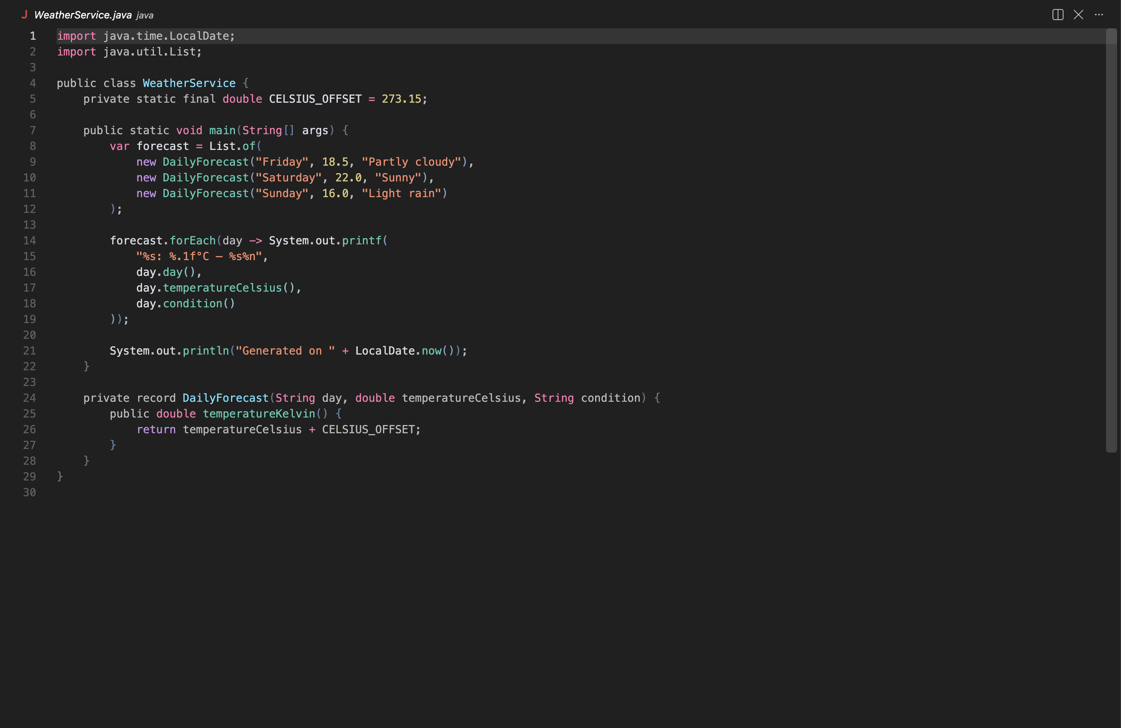Click 'LocalDate' on line 21
Viewport: 1121px width, 728px height.
click(385, 351)
